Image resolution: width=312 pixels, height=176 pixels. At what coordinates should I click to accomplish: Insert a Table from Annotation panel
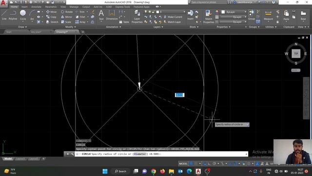[124, 22]
